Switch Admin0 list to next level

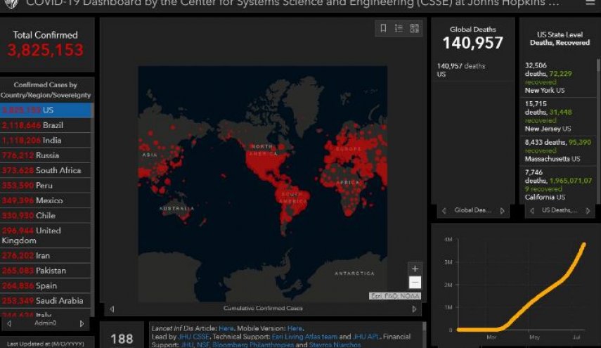[82, 324]
